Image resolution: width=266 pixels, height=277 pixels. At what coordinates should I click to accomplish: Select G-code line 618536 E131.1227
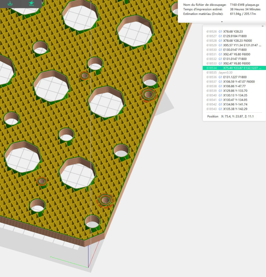point(233,77)
